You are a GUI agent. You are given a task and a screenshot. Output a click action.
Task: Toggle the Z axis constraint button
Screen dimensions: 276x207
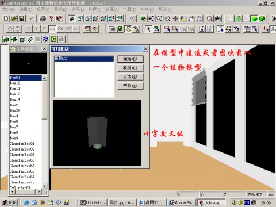[x=44, y=29]
